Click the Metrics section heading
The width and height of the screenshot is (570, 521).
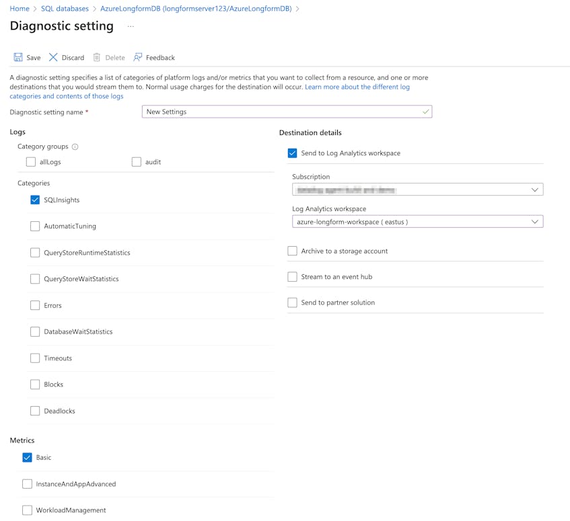tap(22, 440)
